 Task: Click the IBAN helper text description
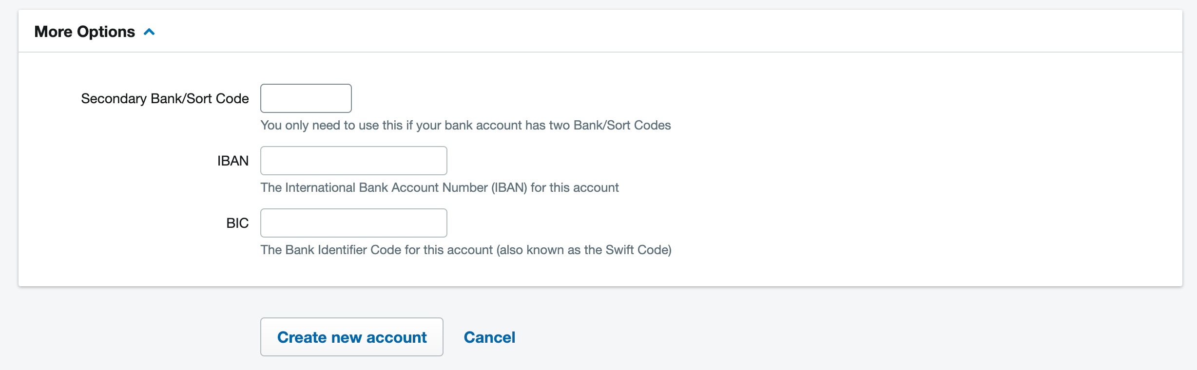click(439, 187)
